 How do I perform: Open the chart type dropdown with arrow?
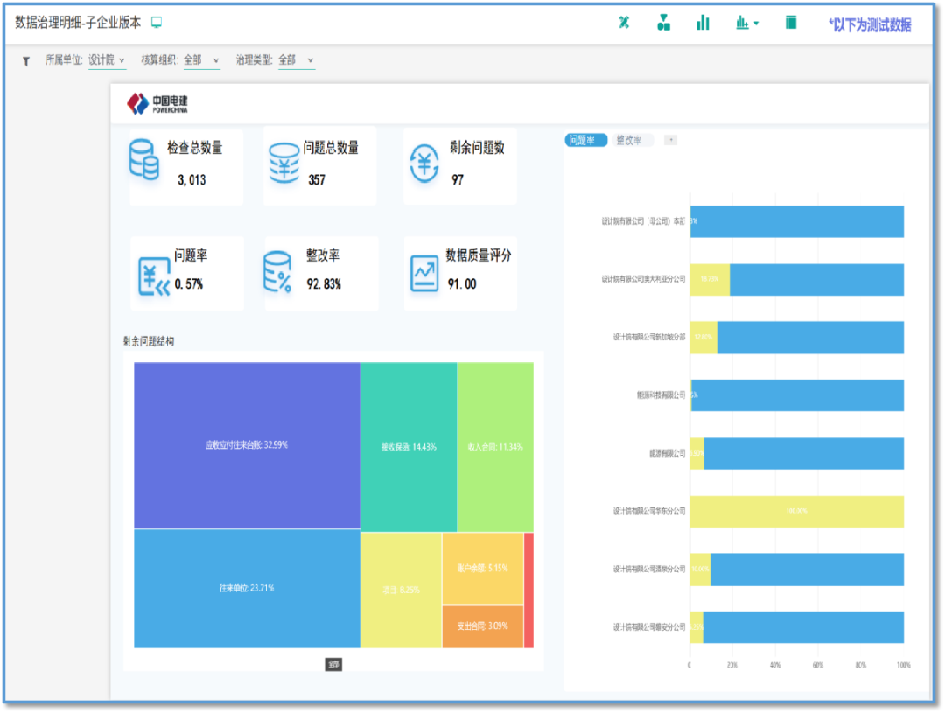(x=746, y=23)
